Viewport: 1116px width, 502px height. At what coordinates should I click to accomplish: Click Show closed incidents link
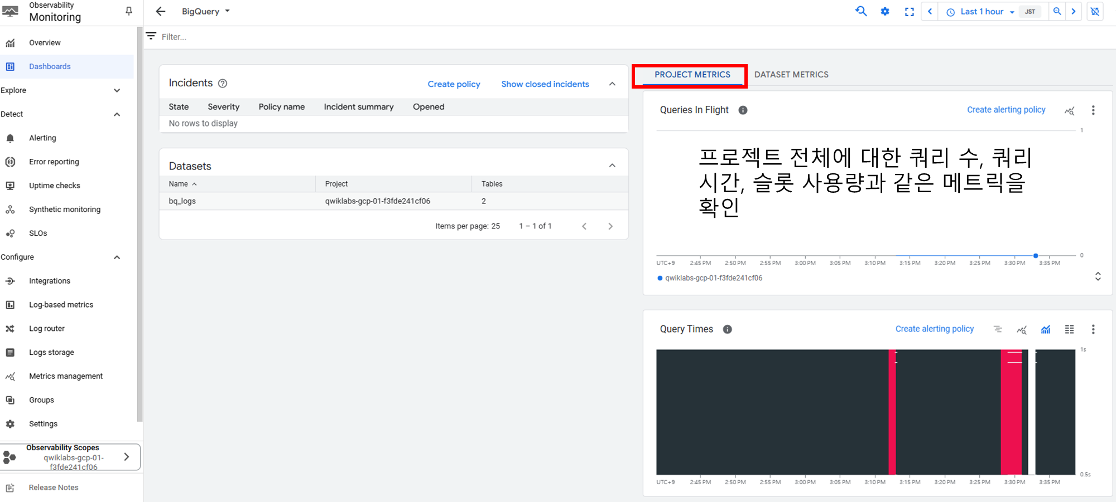click(545, 84)
